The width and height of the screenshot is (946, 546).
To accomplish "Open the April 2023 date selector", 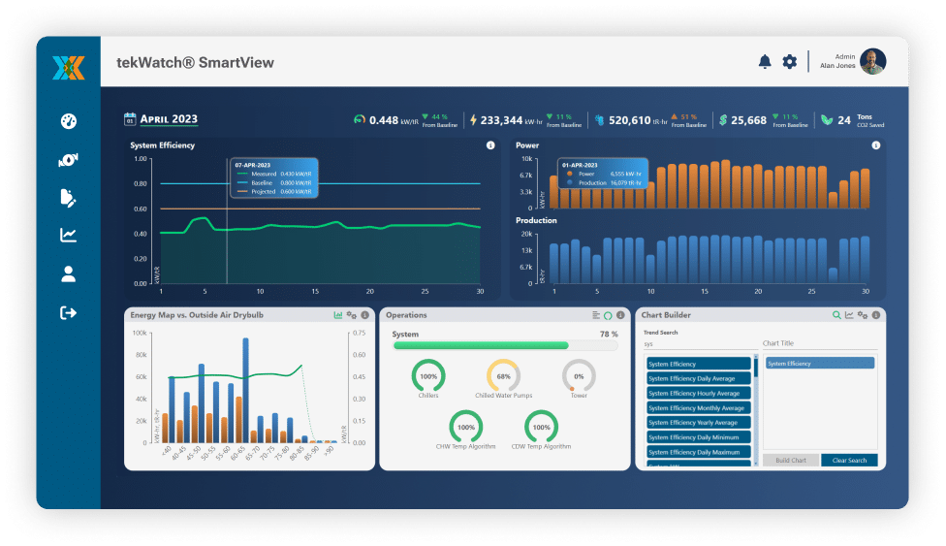I will point(169,119).
